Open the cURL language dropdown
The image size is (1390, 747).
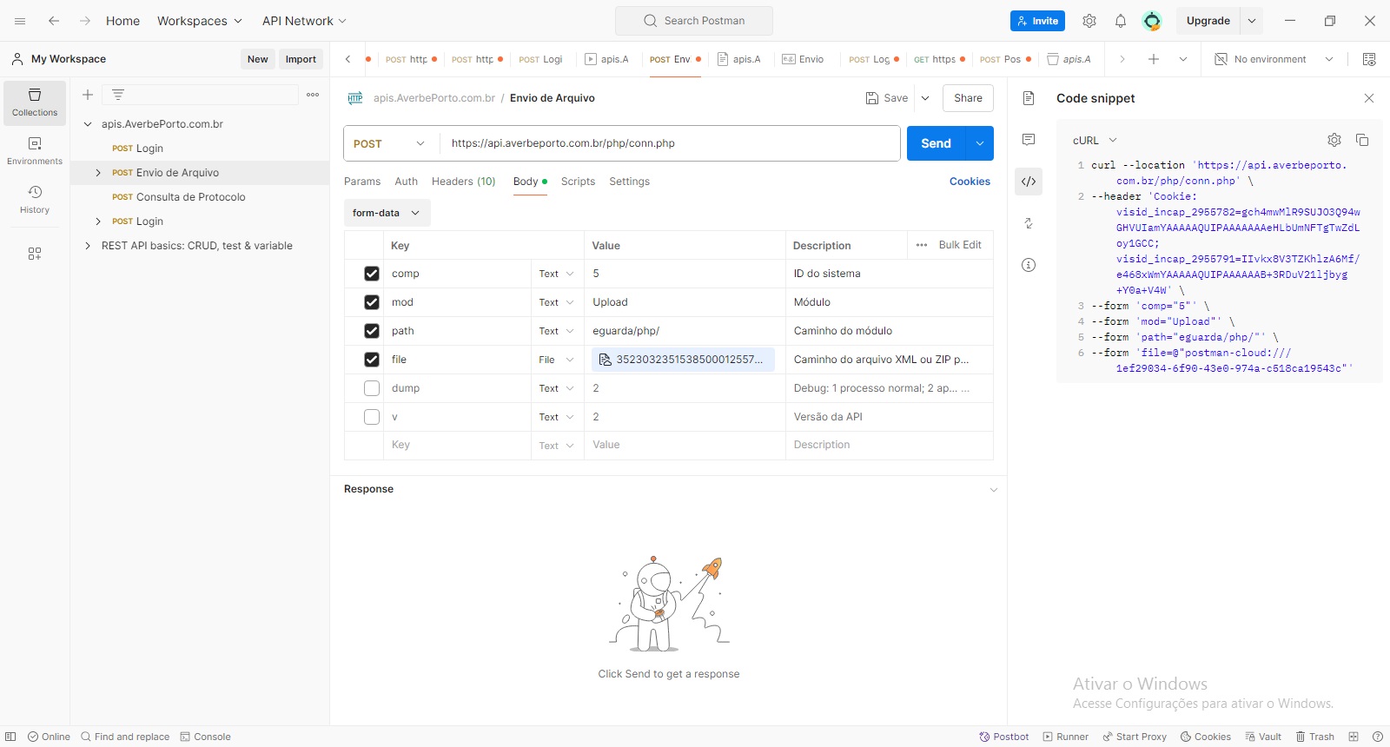(x=1095, y=140)
